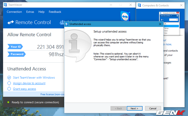Click the Unattended access dialog title icon

pyautogui.click(x=67, y=24)
